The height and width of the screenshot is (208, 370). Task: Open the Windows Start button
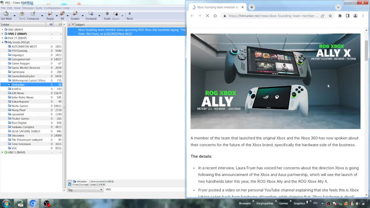7,203
